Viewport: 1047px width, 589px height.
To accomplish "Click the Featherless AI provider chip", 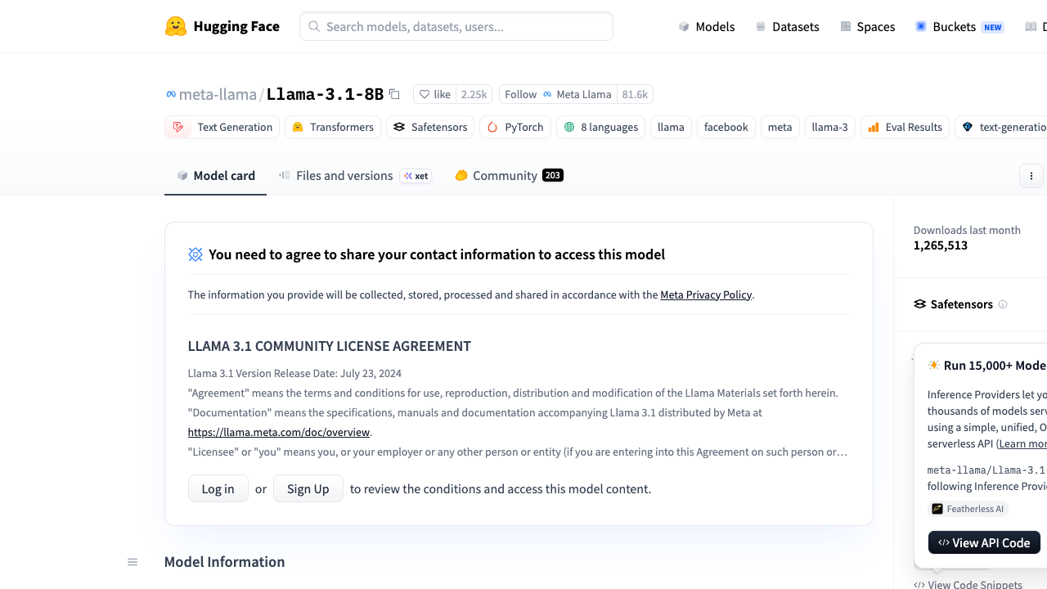I will pyautogui.click(x=968, y=509).
